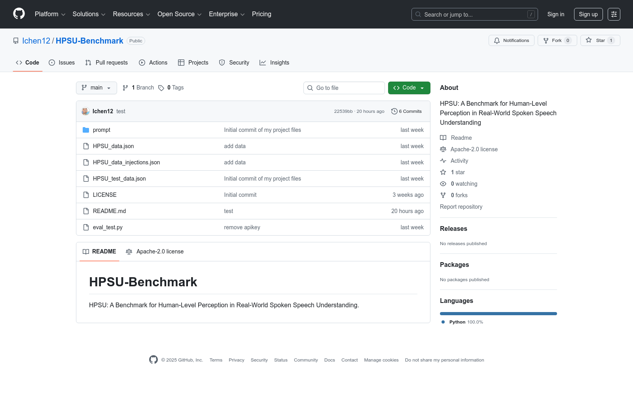This screenshot has height=396, width=633.
Task: Click the branch icon beside 1 Branch
Action: [125, 88]
